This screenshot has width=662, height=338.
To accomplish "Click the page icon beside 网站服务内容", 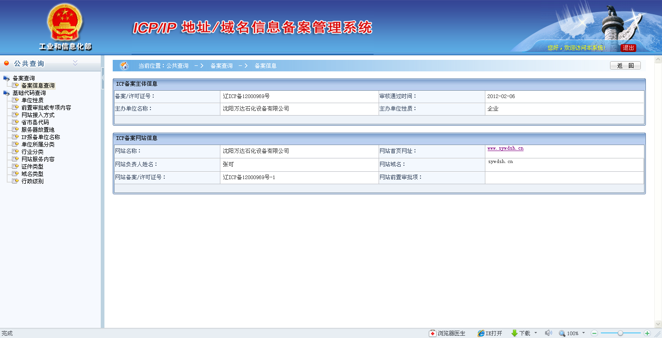I will [16, 159].
